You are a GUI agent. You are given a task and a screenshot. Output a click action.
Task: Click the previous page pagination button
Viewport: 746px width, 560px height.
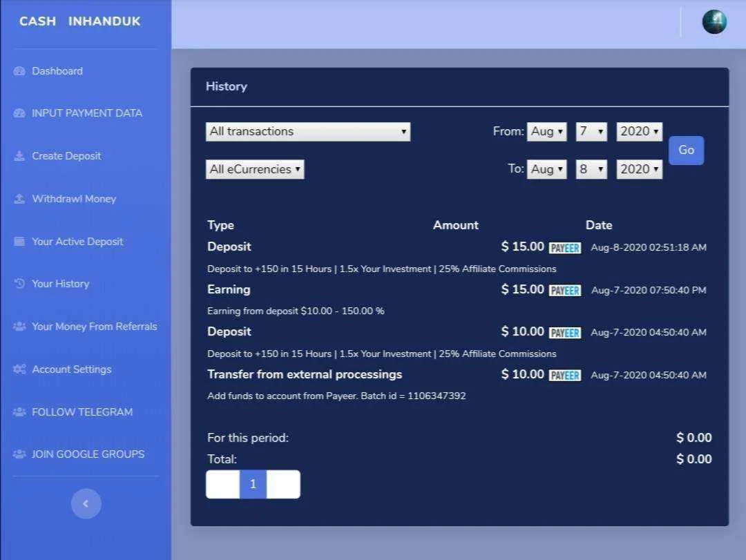click(x=222, y=484)
